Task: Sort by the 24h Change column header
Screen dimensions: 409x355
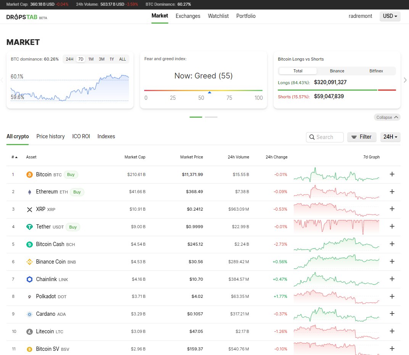Action: (276, 157)
